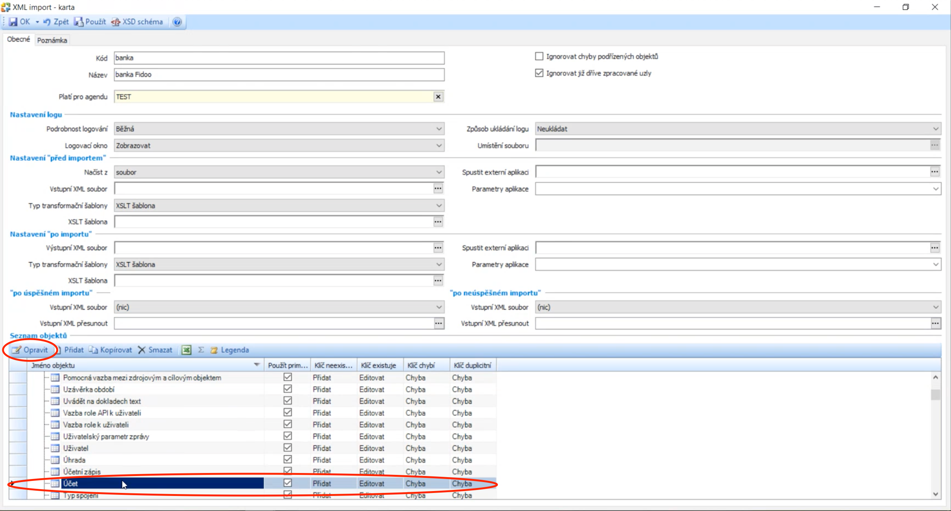Click the Klíč chybí column header

click(x=427, y=365)
